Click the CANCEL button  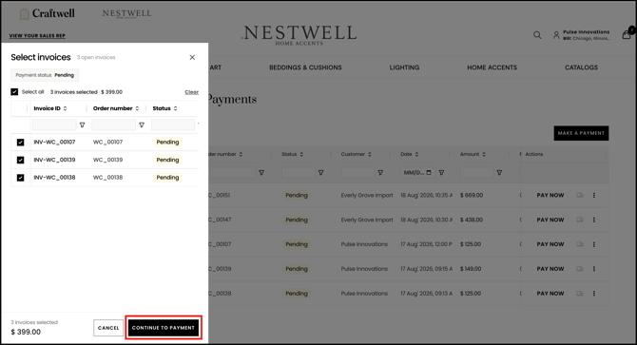click(108, 328)
